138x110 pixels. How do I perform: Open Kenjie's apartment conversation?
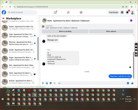(19, 51)
